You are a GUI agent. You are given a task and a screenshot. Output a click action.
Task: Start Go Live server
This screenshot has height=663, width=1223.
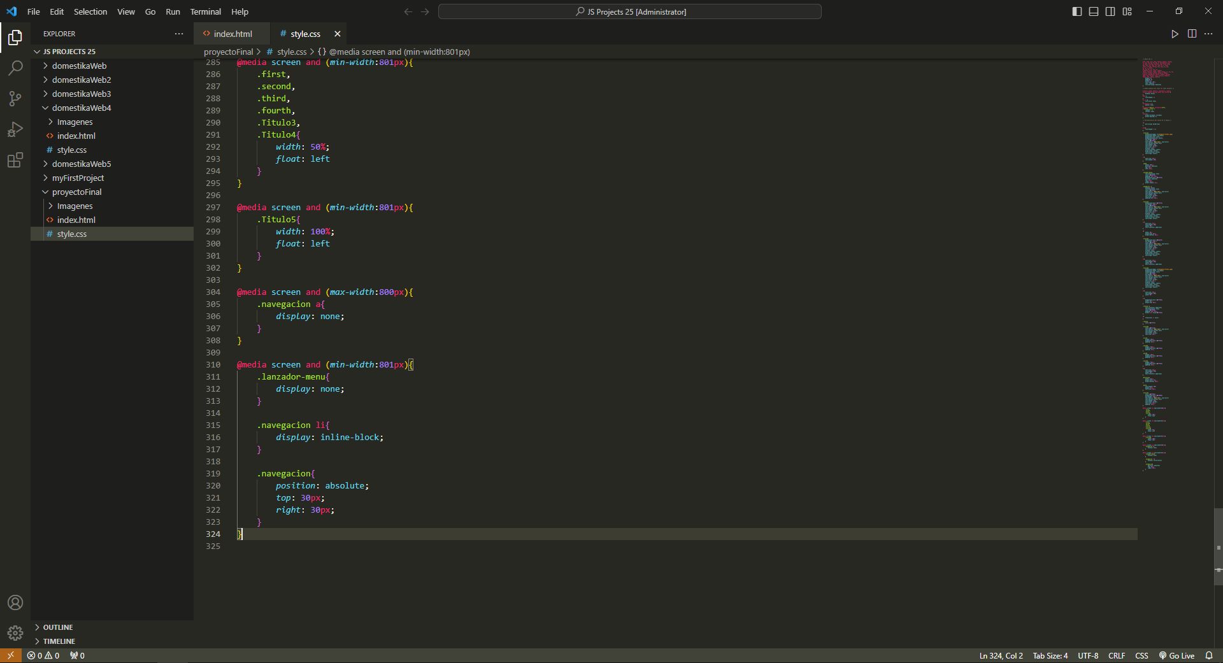pos(1177,655)
